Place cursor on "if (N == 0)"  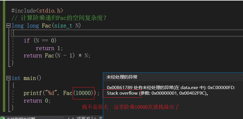(40, 41)
